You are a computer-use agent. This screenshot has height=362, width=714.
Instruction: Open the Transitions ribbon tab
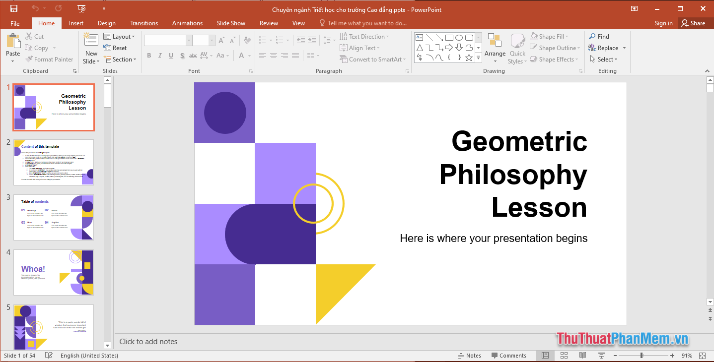(143, 23)
